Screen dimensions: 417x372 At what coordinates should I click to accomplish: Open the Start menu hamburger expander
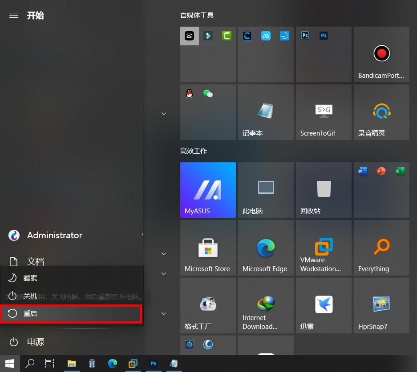(x=13, y=15)
